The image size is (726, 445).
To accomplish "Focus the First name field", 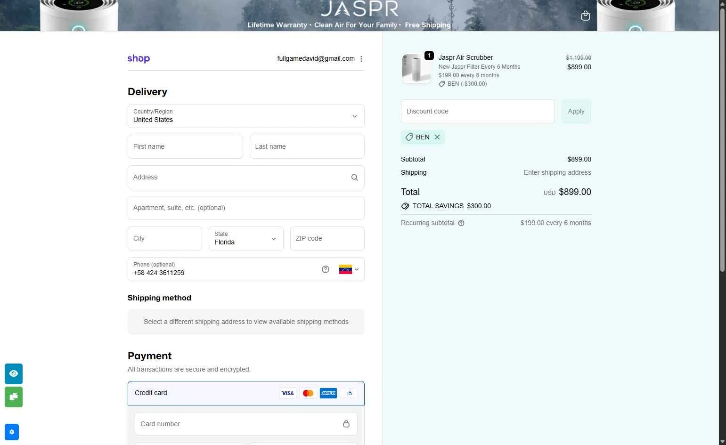I will (185, 147).
